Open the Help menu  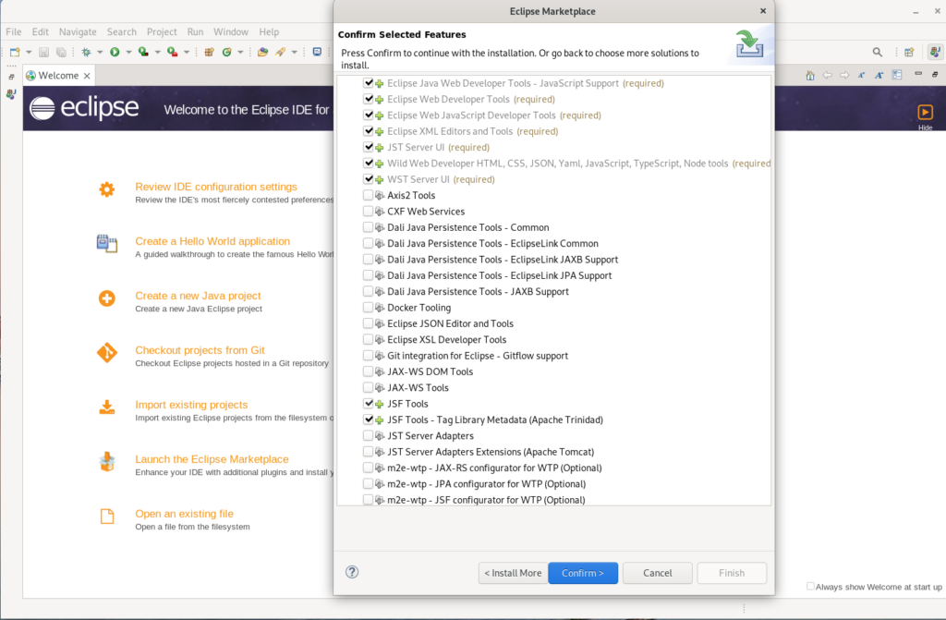pyautogui.click(x=269, y=32)
